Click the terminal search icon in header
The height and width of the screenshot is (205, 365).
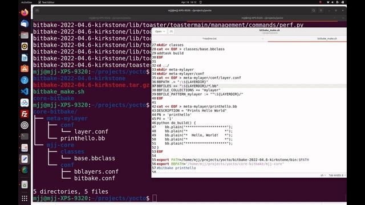pyautogui.click(x=314, y=10)
